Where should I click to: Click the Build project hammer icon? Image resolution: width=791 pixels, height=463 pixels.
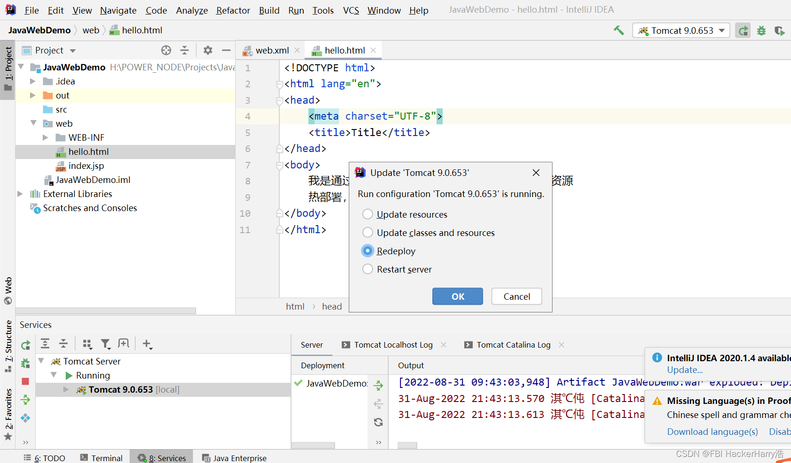pyautogui.click(x=619, y=30)
